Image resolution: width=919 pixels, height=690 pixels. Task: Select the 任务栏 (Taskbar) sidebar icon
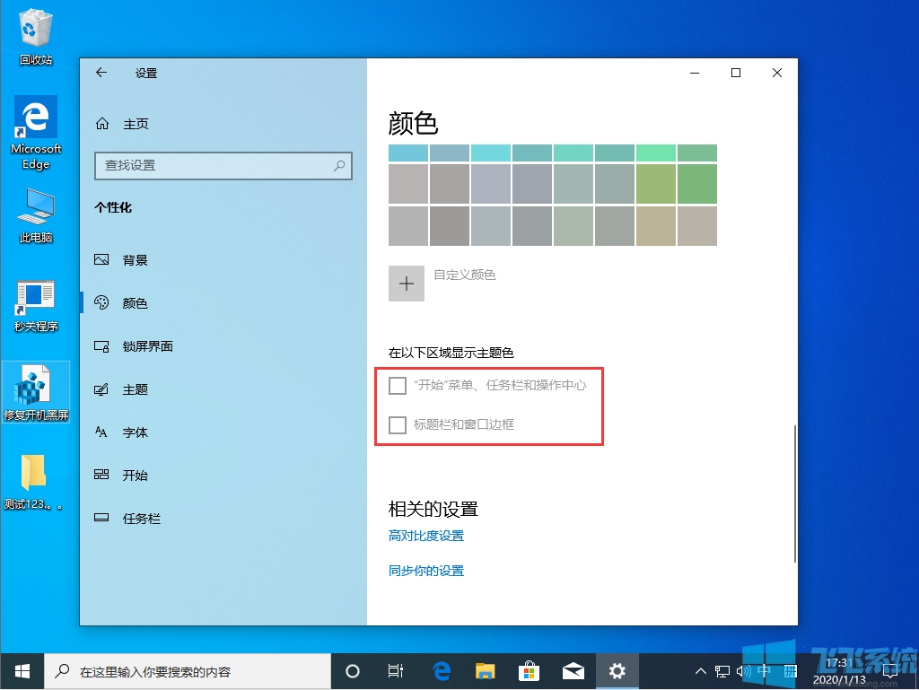click(x=101, y=518)
